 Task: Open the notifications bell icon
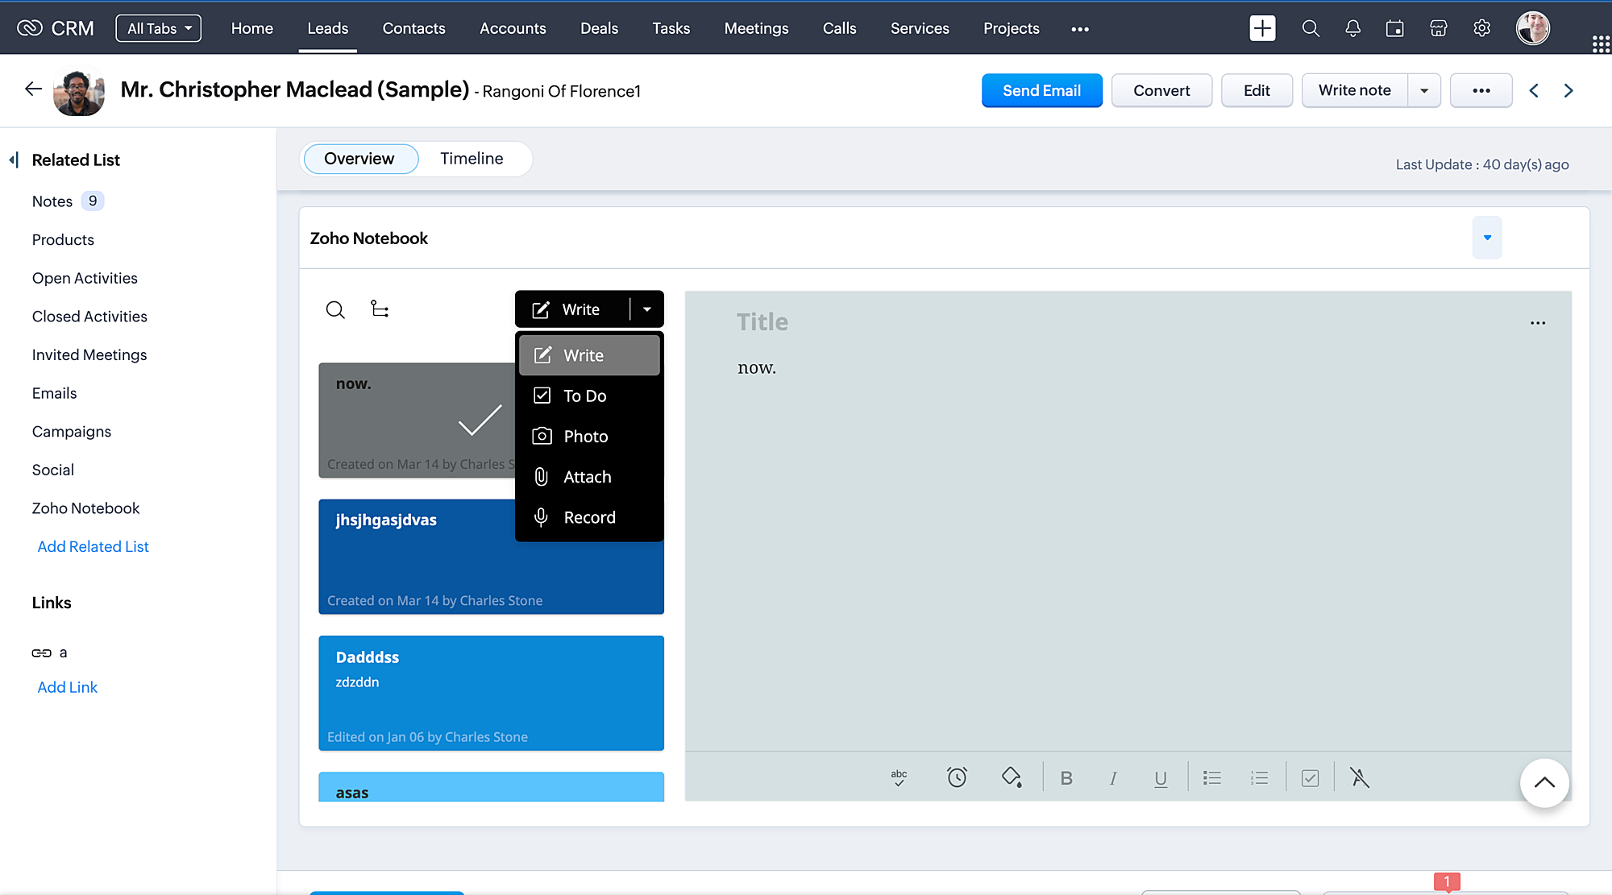pos(1352,29)
